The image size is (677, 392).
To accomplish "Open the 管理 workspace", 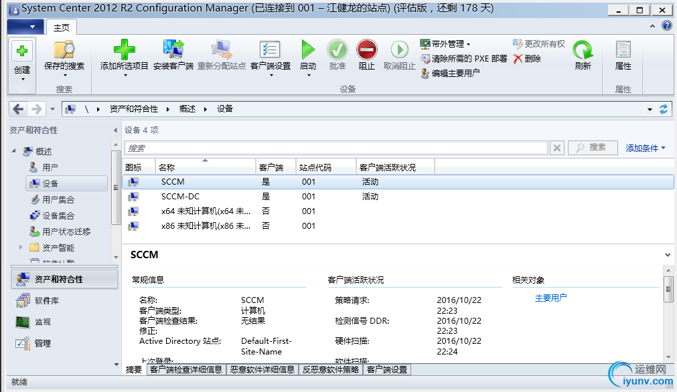I will click(x=64, y=343).
